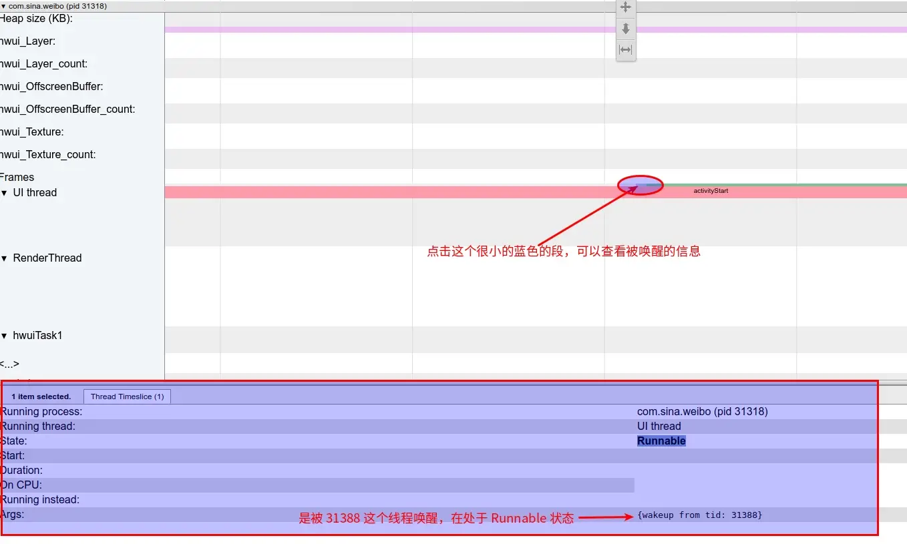Switch to the Thread Timeslice (1) tab

[127, 396]
